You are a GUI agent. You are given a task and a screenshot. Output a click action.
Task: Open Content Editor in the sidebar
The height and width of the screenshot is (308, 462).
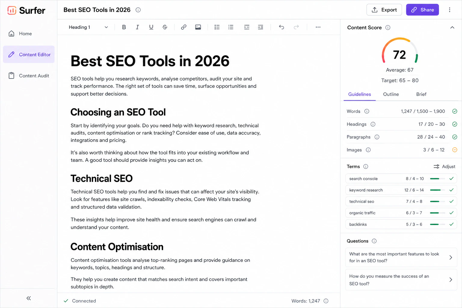pyautogui.click(x=29, y=54)
